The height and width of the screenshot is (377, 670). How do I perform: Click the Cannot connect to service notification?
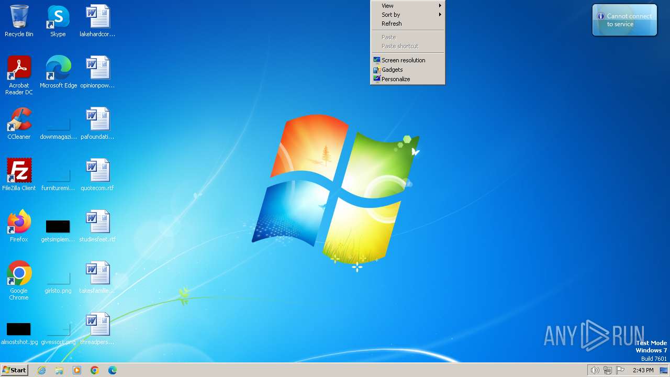(x=624, y=20)
